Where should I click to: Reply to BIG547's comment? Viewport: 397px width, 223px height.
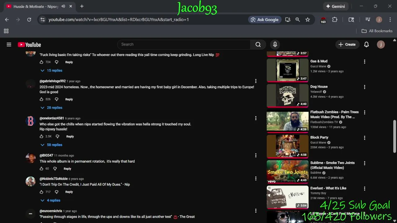click(67, 169)
